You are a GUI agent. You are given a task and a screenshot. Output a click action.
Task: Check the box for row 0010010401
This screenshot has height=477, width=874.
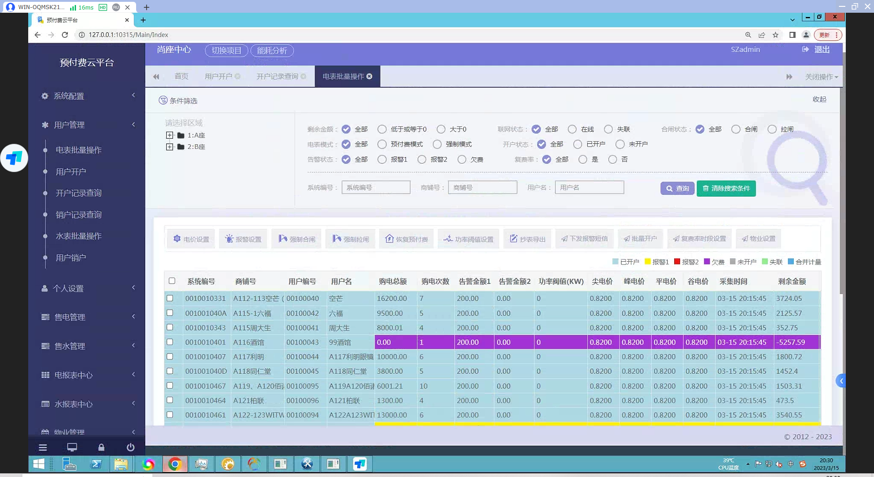pos(170,342)
